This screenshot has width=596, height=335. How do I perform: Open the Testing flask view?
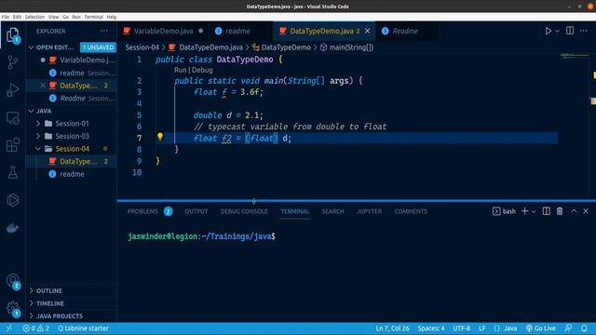click(x=12, y=172)
